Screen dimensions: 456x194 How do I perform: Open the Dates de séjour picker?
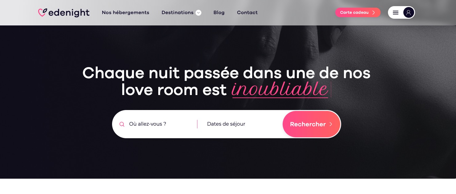click(x=240, y=124)
